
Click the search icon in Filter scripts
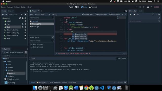click(x=53, y=18)
